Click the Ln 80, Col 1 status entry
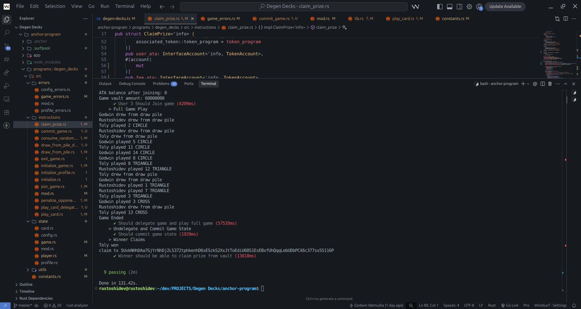Screen dimensions: 581x309 pyautogui.click(x=429, y=306)
